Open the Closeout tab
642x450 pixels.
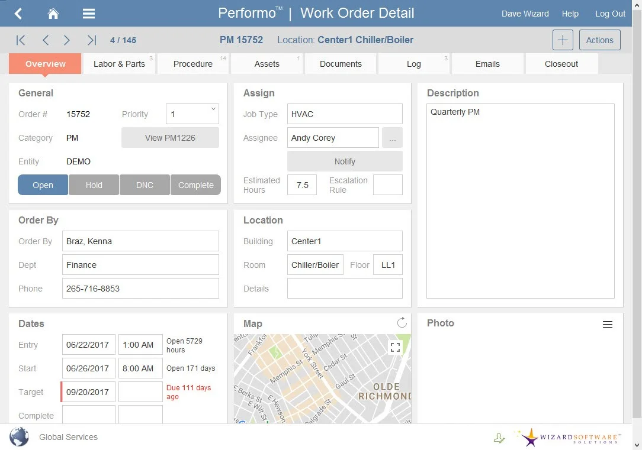click(561, 64)
